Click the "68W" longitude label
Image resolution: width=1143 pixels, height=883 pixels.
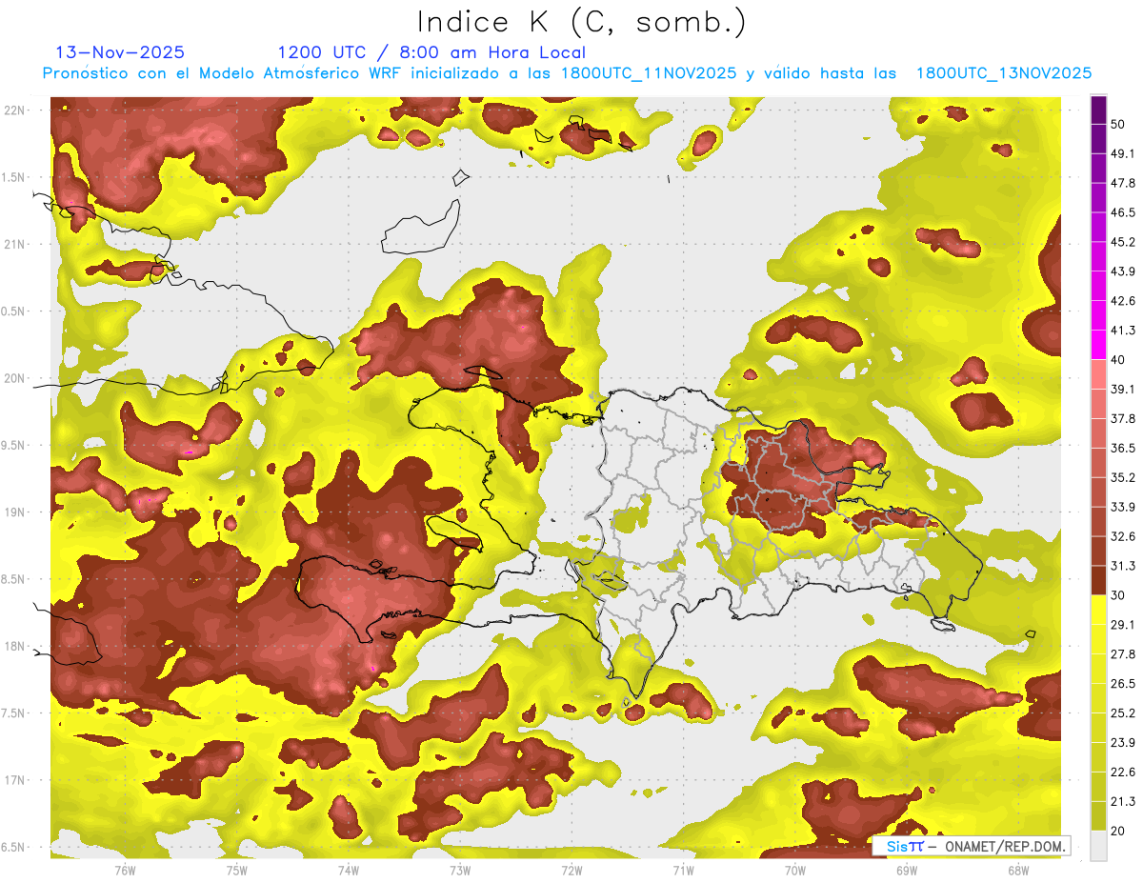tap(1018, 870)
